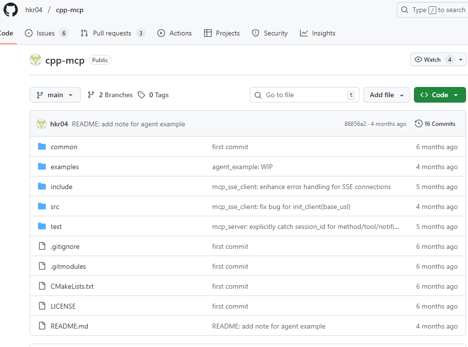Open the .gitignore file
Image resolution: width=468 pixels, height=347 pixels.
tap(65, 246)
